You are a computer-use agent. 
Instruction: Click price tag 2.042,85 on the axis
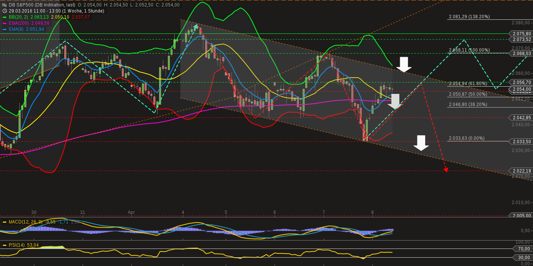[x=521, y=118]
